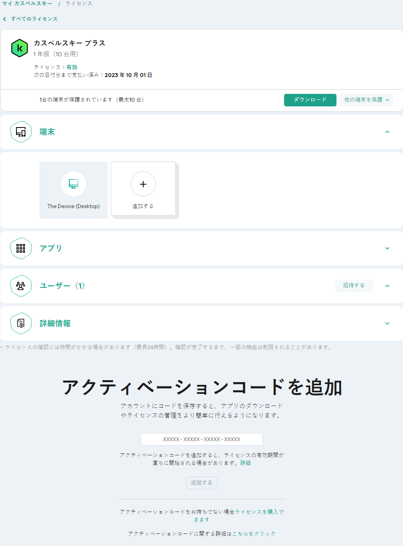Select ライセンス in the breadcrumb

pos(78,4)
